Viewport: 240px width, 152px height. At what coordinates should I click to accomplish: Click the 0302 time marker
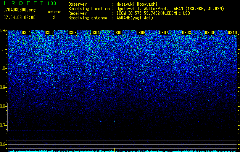click(x=49, y=33)
